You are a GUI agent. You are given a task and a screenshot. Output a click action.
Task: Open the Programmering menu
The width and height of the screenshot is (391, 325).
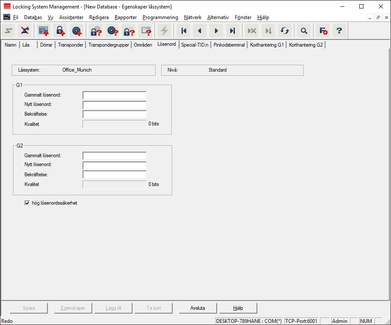pos(160,17)
